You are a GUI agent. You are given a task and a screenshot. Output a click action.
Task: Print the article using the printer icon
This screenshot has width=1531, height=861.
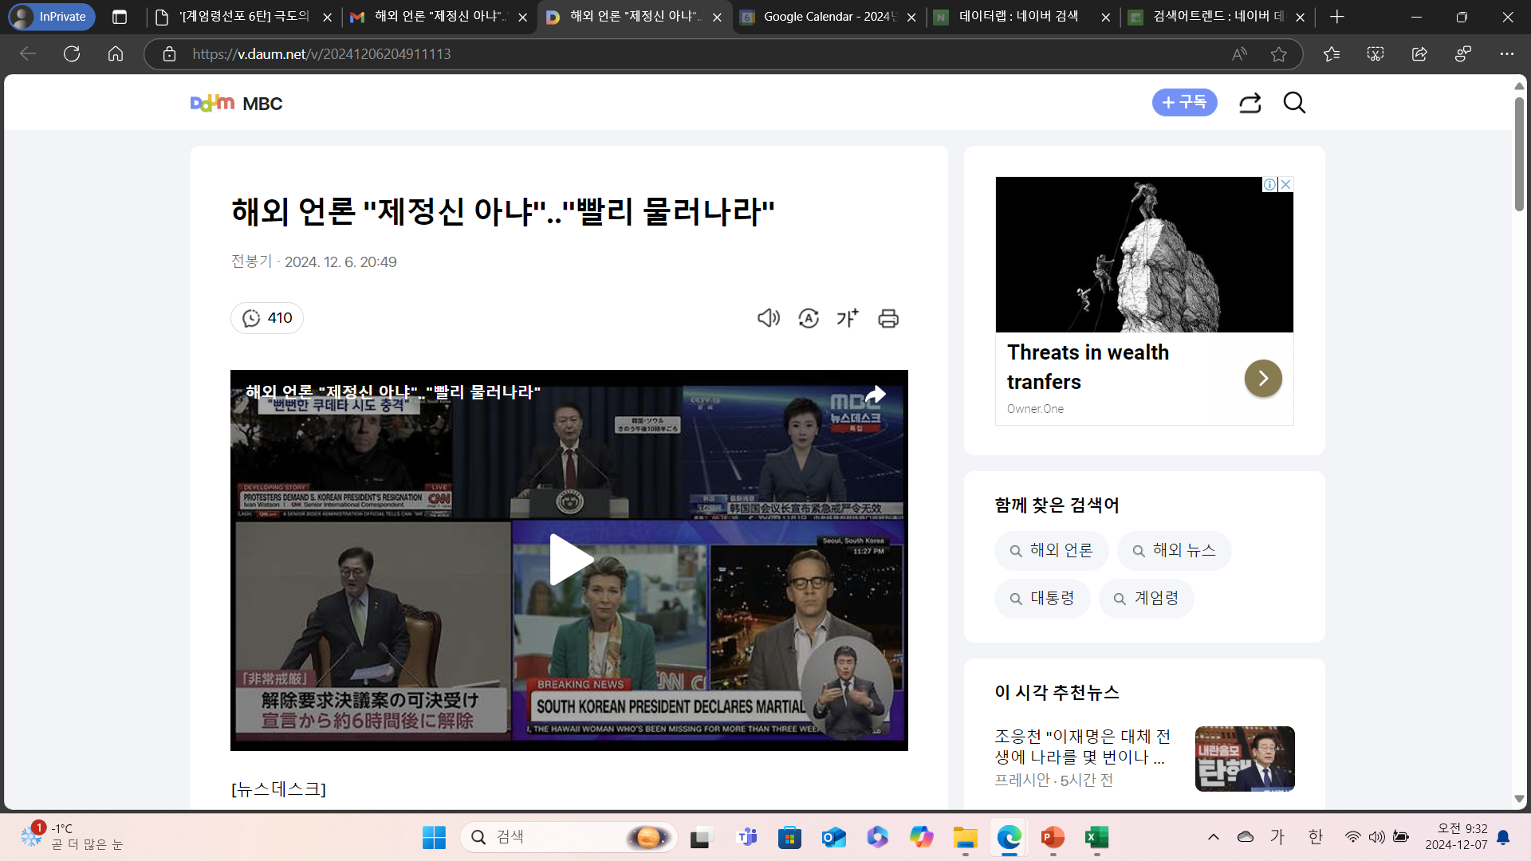click(888, 318)
